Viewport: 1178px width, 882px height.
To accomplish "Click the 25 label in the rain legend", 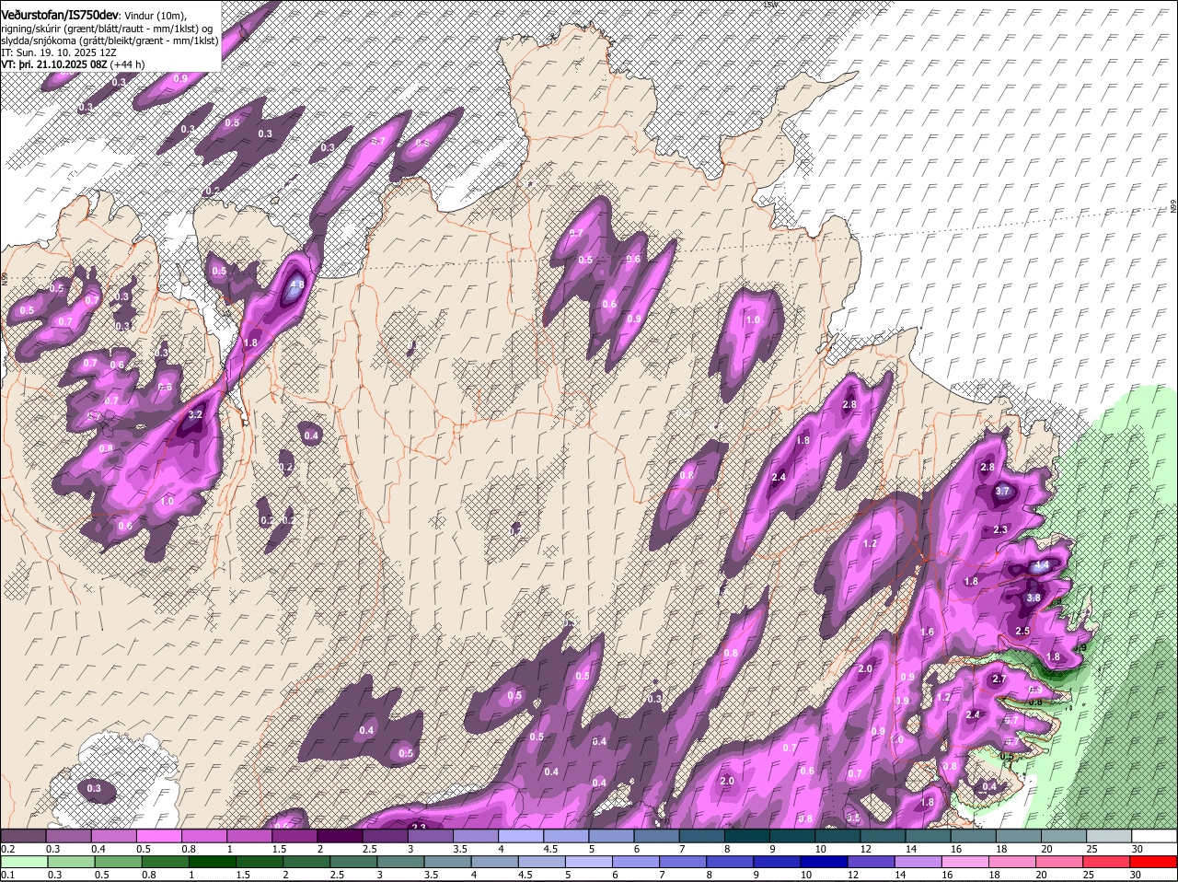I will 1088,875.
